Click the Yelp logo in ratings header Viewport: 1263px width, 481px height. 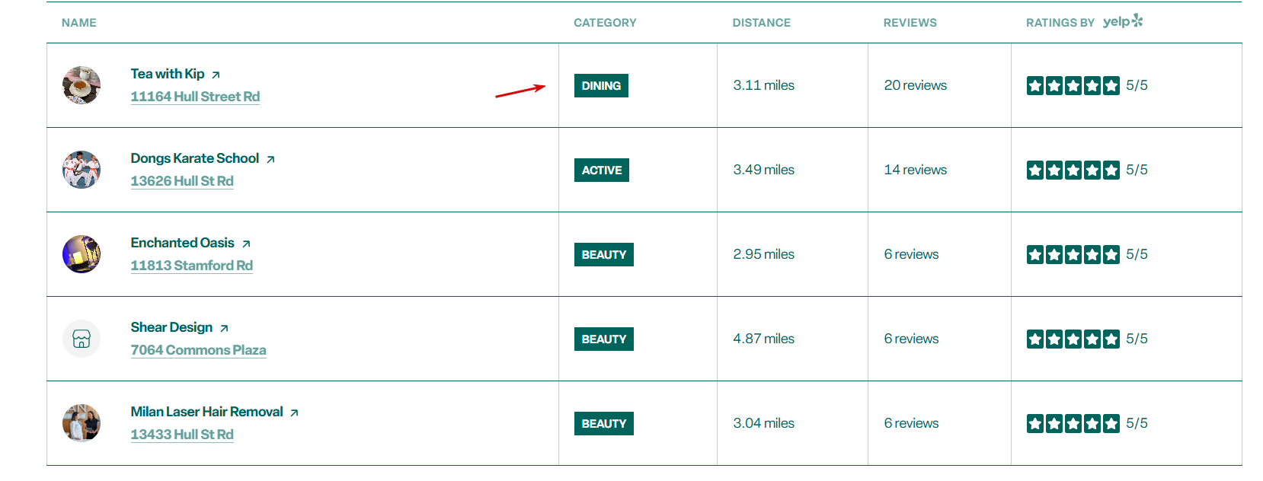pyautogui.click(x=1123, y=21)
